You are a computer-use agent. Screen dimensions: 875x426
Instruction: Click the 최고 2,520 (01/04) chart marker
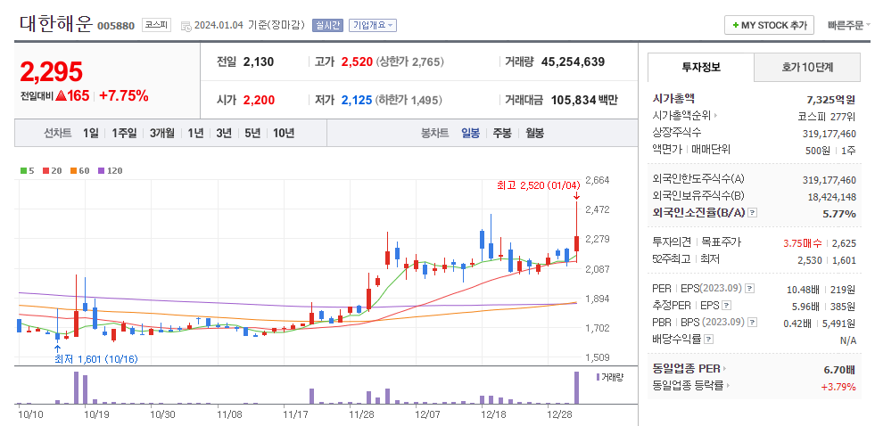tap(539, 185)
